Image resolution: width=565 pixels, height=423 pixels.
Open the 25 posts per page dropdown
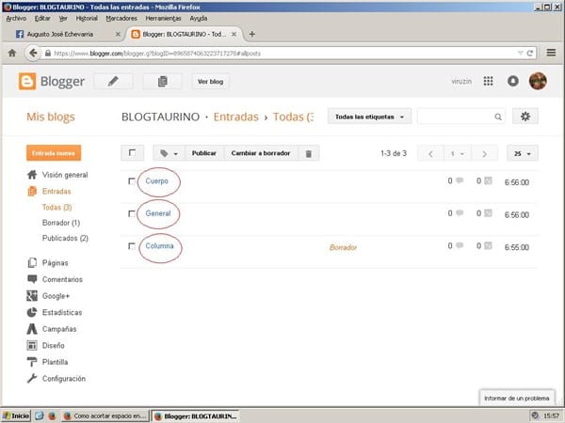(x=523, y=153)
